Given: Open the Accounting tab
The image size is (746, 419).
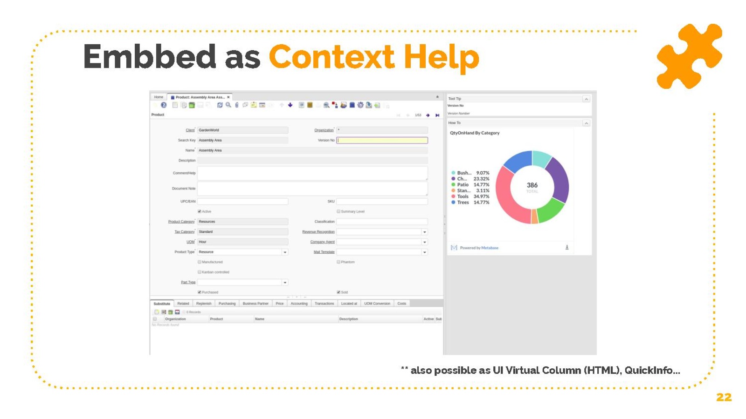Looking at the screenshot, I should (x=299, y=304).
